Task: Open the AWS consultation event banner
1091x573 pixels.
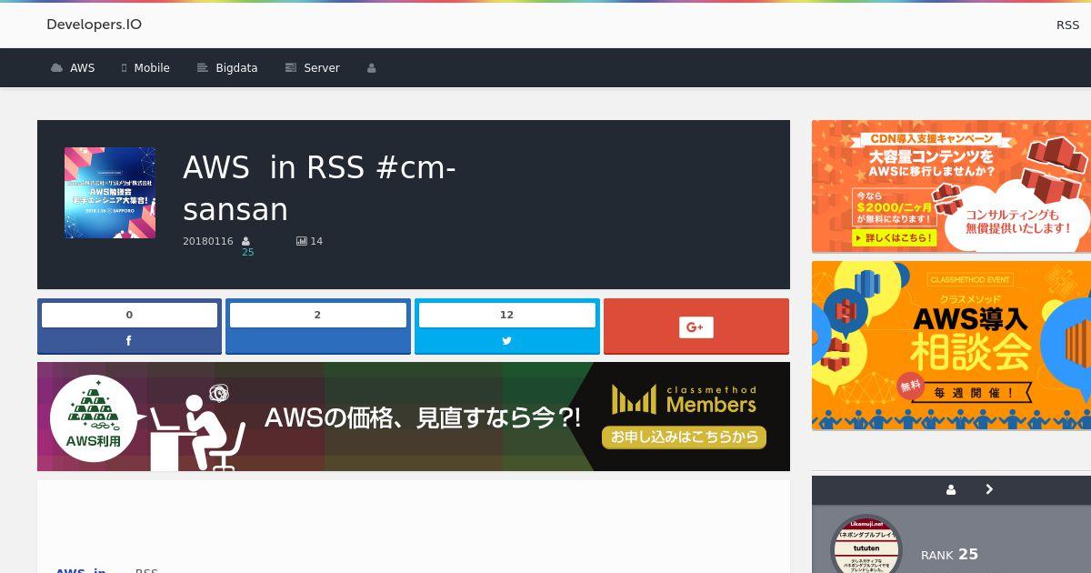Action: click(951, 346)
